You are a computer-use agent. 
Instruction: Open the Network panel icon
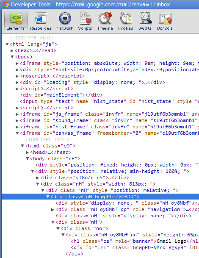tap(65, 21)
